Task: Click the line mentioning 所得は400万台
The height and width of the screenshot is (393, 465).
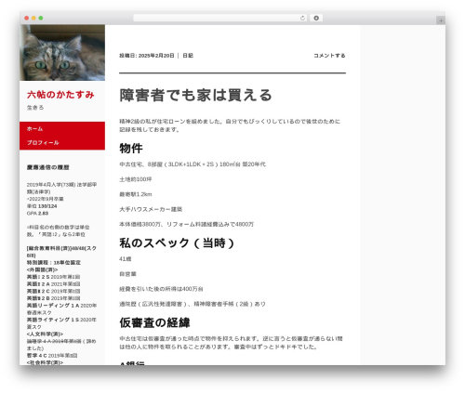Action: tap(161, 289)
